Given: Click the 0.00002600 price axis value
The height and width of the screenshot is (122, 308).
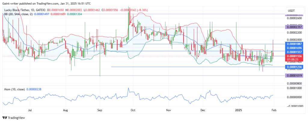Looking at the screenshot, I should click(x=294, y=18).
